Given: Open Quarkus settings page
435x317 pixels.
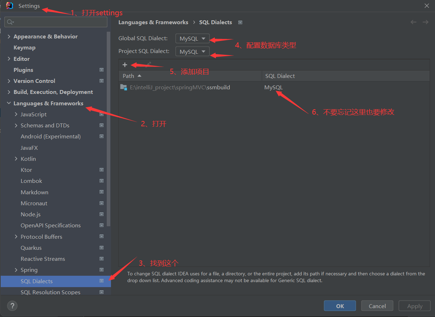Looking at the screenshot, I should [x=31, y=248].
